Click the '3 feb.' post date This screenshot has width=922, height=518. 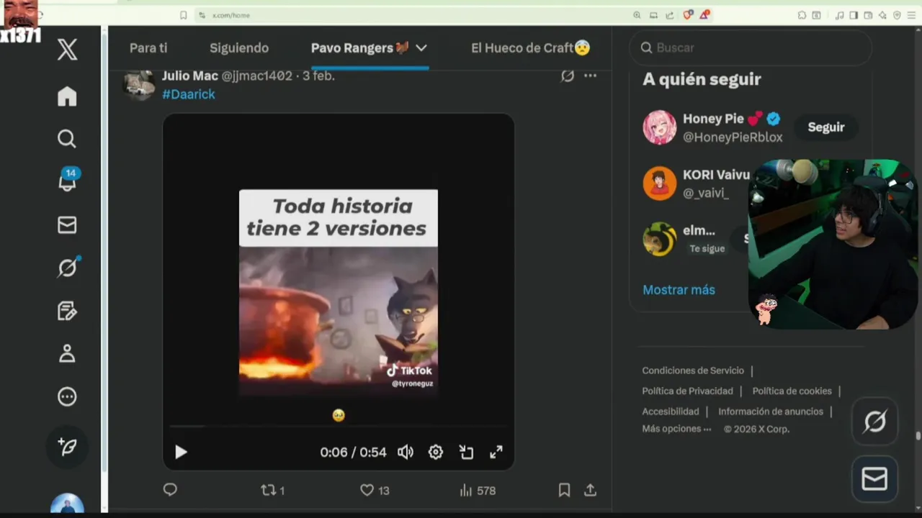click(x=318, y=76)
